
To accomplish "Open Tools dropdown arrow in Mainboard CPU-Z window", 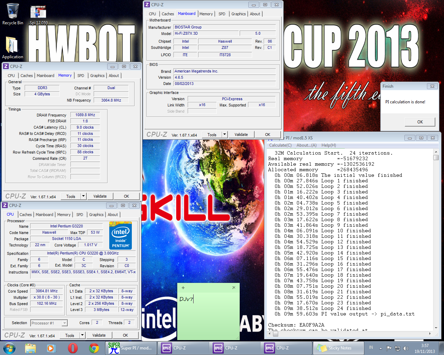I will (x=224, y=135).
